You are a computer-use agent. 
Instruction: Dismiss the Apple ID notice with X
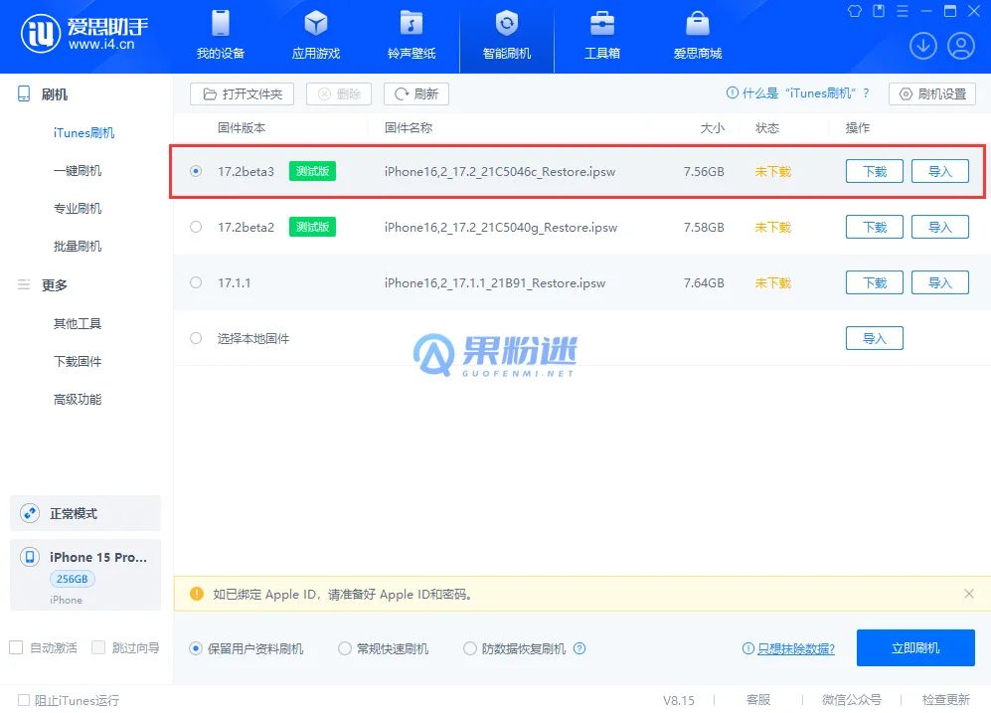point(969,594)
